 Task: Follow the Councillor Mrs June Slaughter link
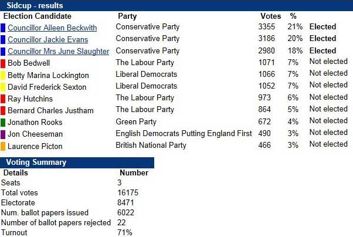[58, 51]
